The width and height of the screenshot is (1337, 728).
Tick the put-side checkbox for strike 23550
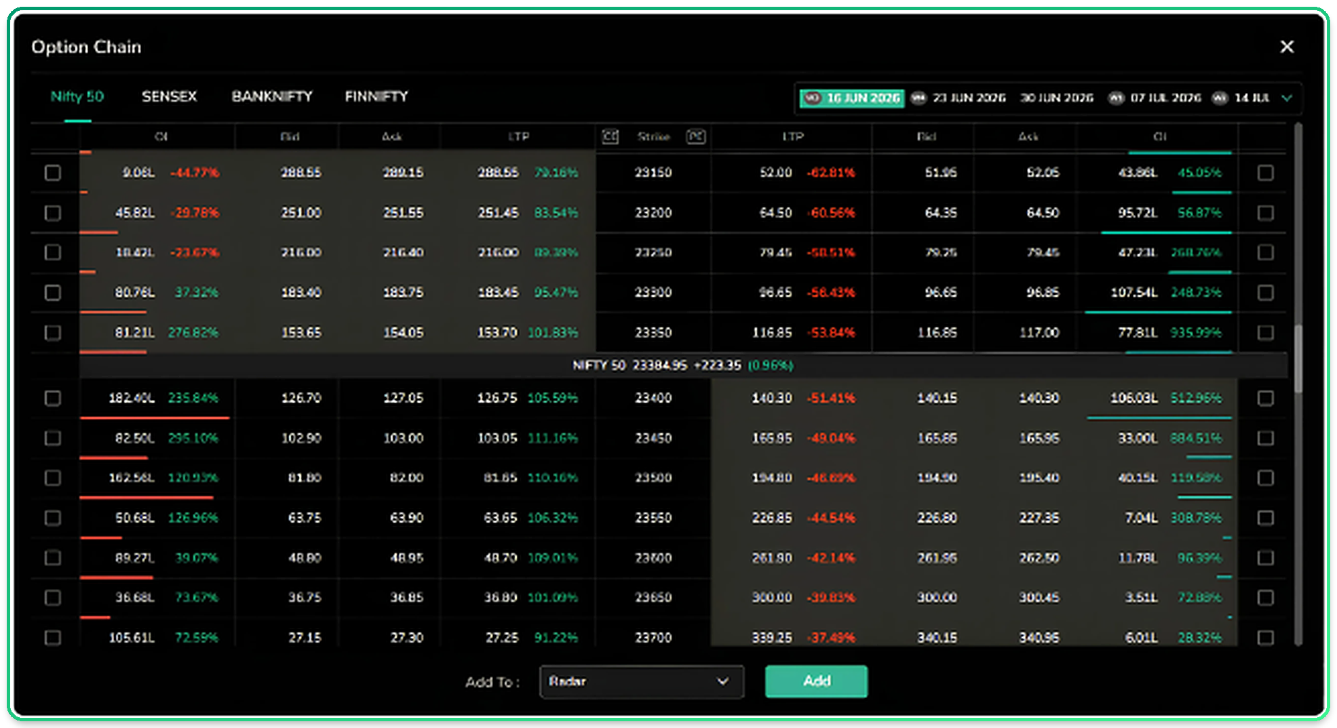click(x=1265, y=518)
